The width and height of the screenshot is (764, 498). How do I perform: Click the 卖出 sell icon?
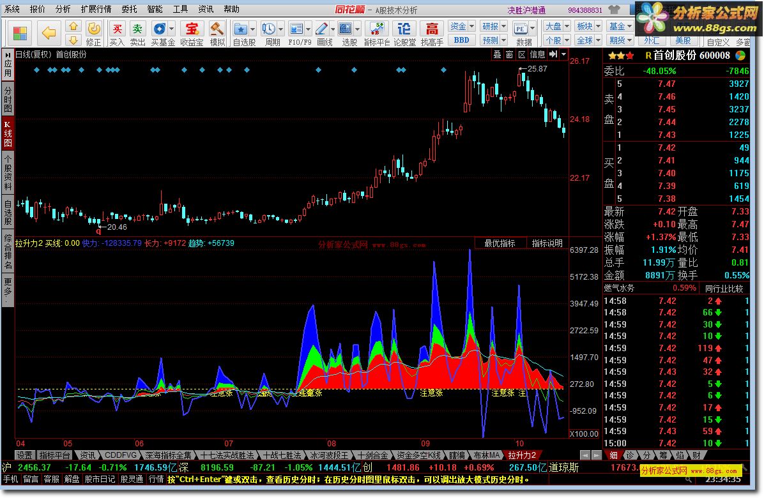pyautogui.click(x=138, y=29)
